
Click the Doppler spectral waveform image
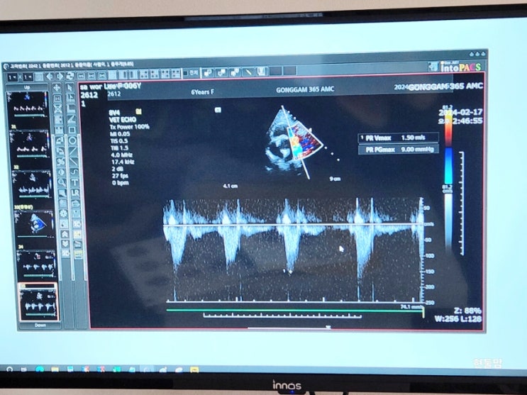click(x=294, y=249)
